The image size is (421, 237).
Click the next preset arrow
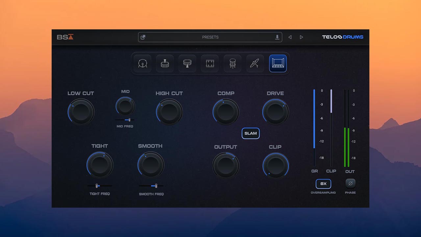point(302,37)
